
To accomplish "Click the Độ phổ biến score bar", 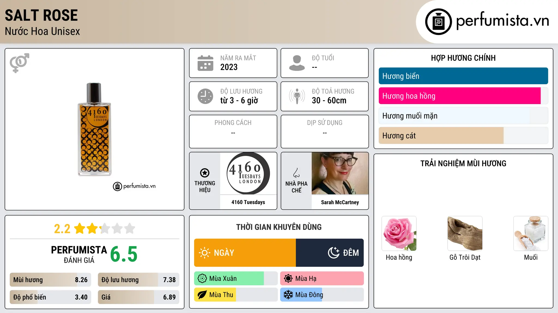I will (x=50, y=297).
